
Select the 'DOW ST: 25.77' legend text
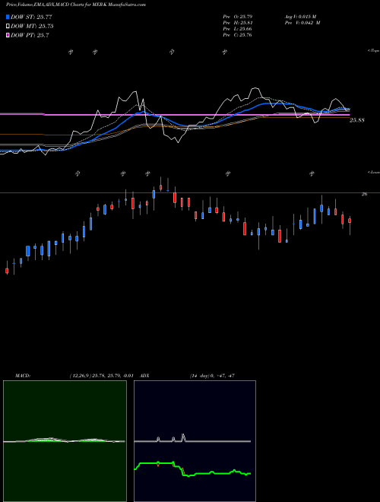pyautogui.click(x=31, y=17)
